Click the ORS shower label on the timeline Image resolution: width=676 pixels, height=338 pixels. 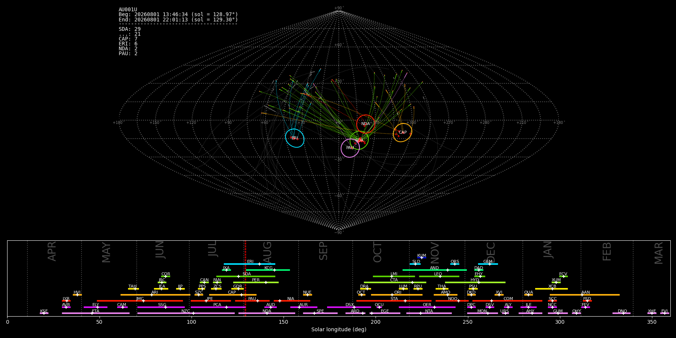click(455, 262)
